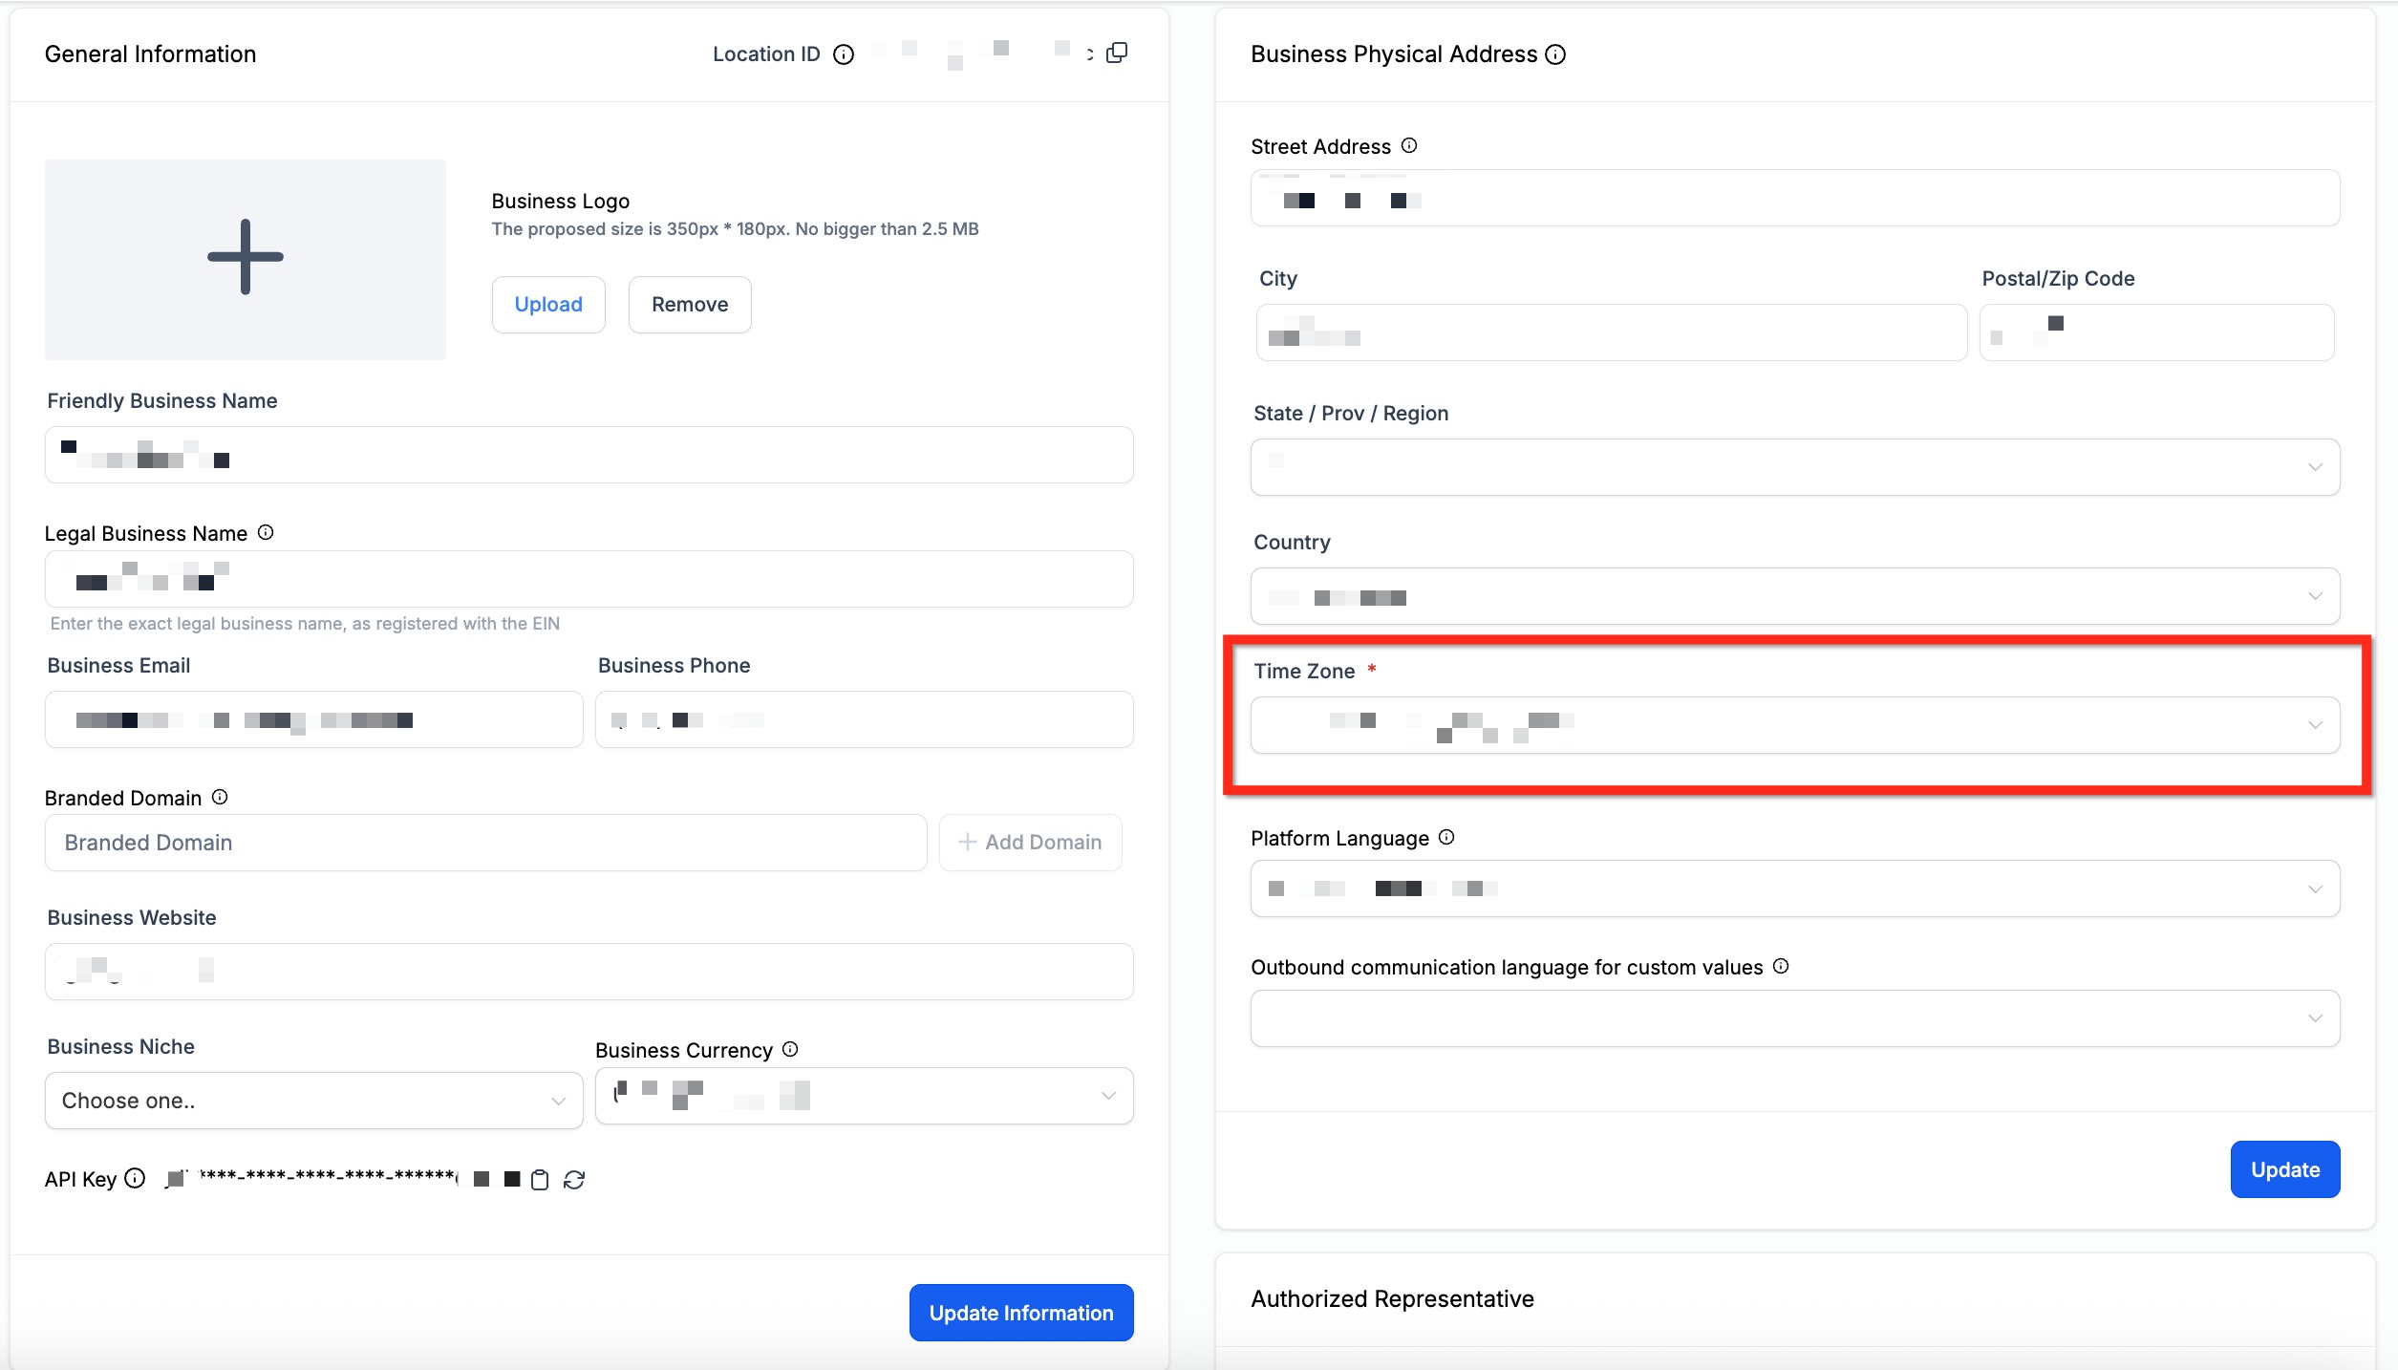The width and height of the screenshot is (2398, 1370).
Task: Click the Platform Language info icon
Action: click(x=1446, y=837)
